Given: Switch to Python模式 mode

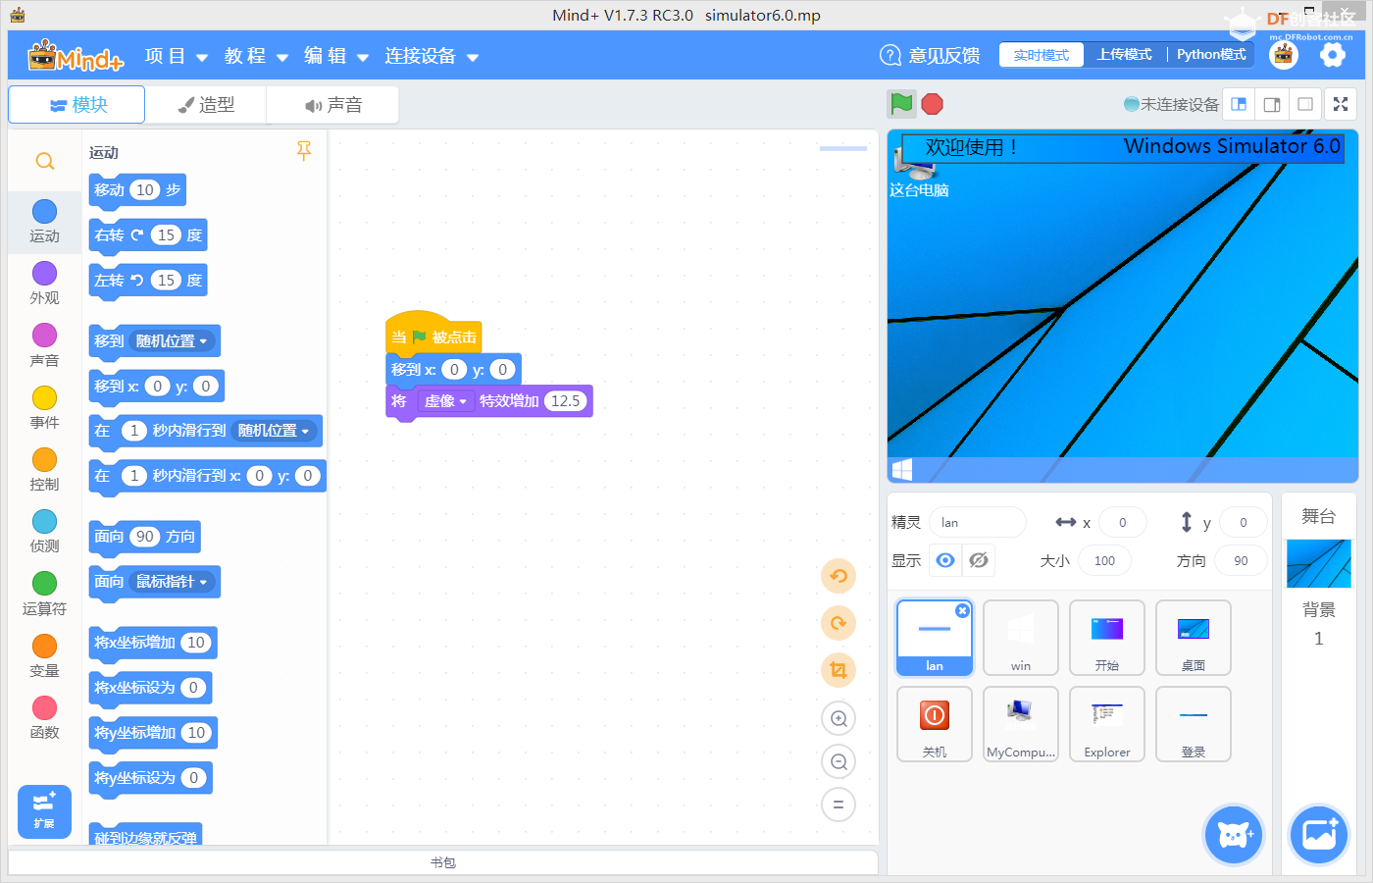Looking at the screenshot, I should [1211, 55].
